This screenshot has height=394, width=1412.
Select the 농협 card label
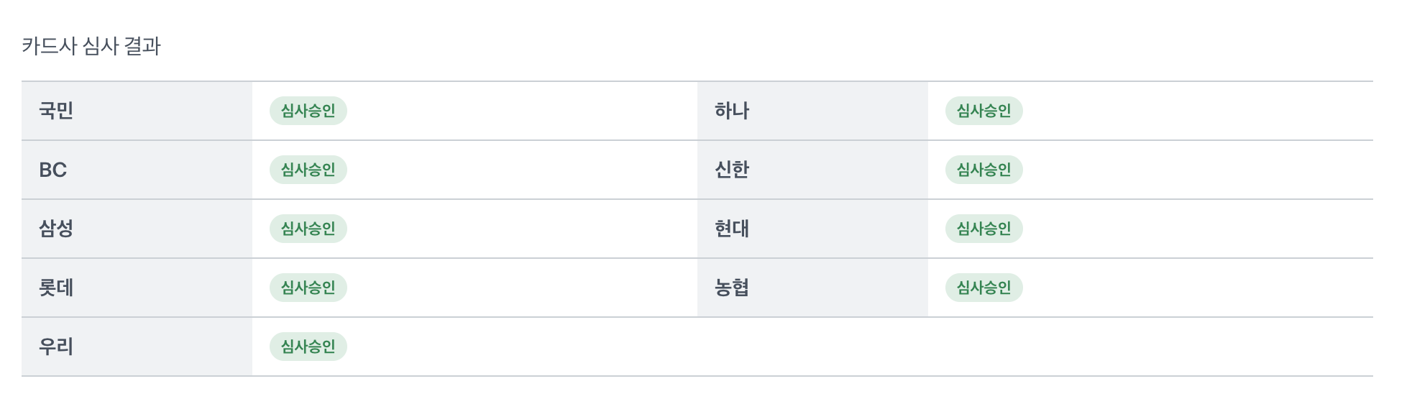click(732, 288)
